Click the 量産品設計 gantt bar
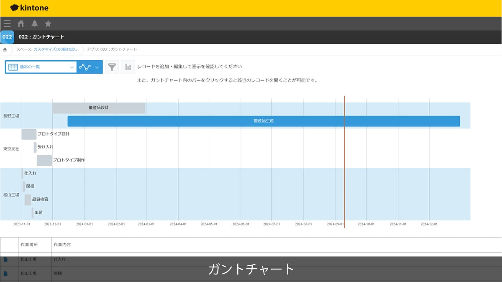 coord(99,108)
